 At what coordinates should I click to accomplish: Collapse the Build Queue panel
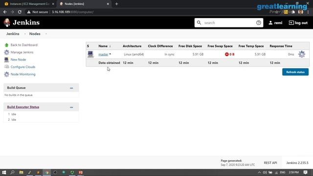point(71,88)
